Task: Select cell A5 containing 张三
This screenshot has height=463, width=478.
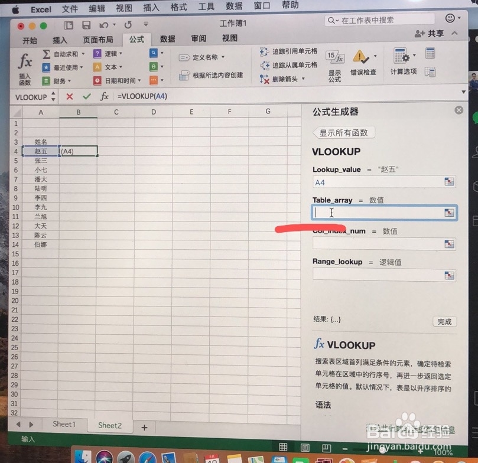Action: pos(41,161)
